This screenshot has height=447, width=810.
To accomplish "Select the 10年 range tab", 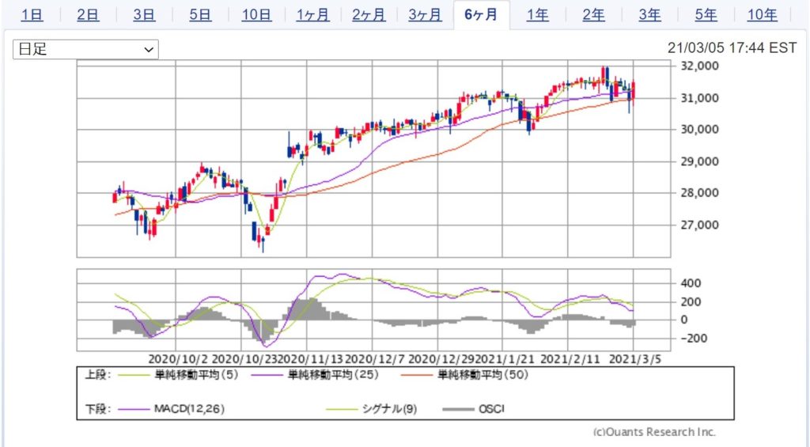I will pyautogui.click(x=762, y=14).
